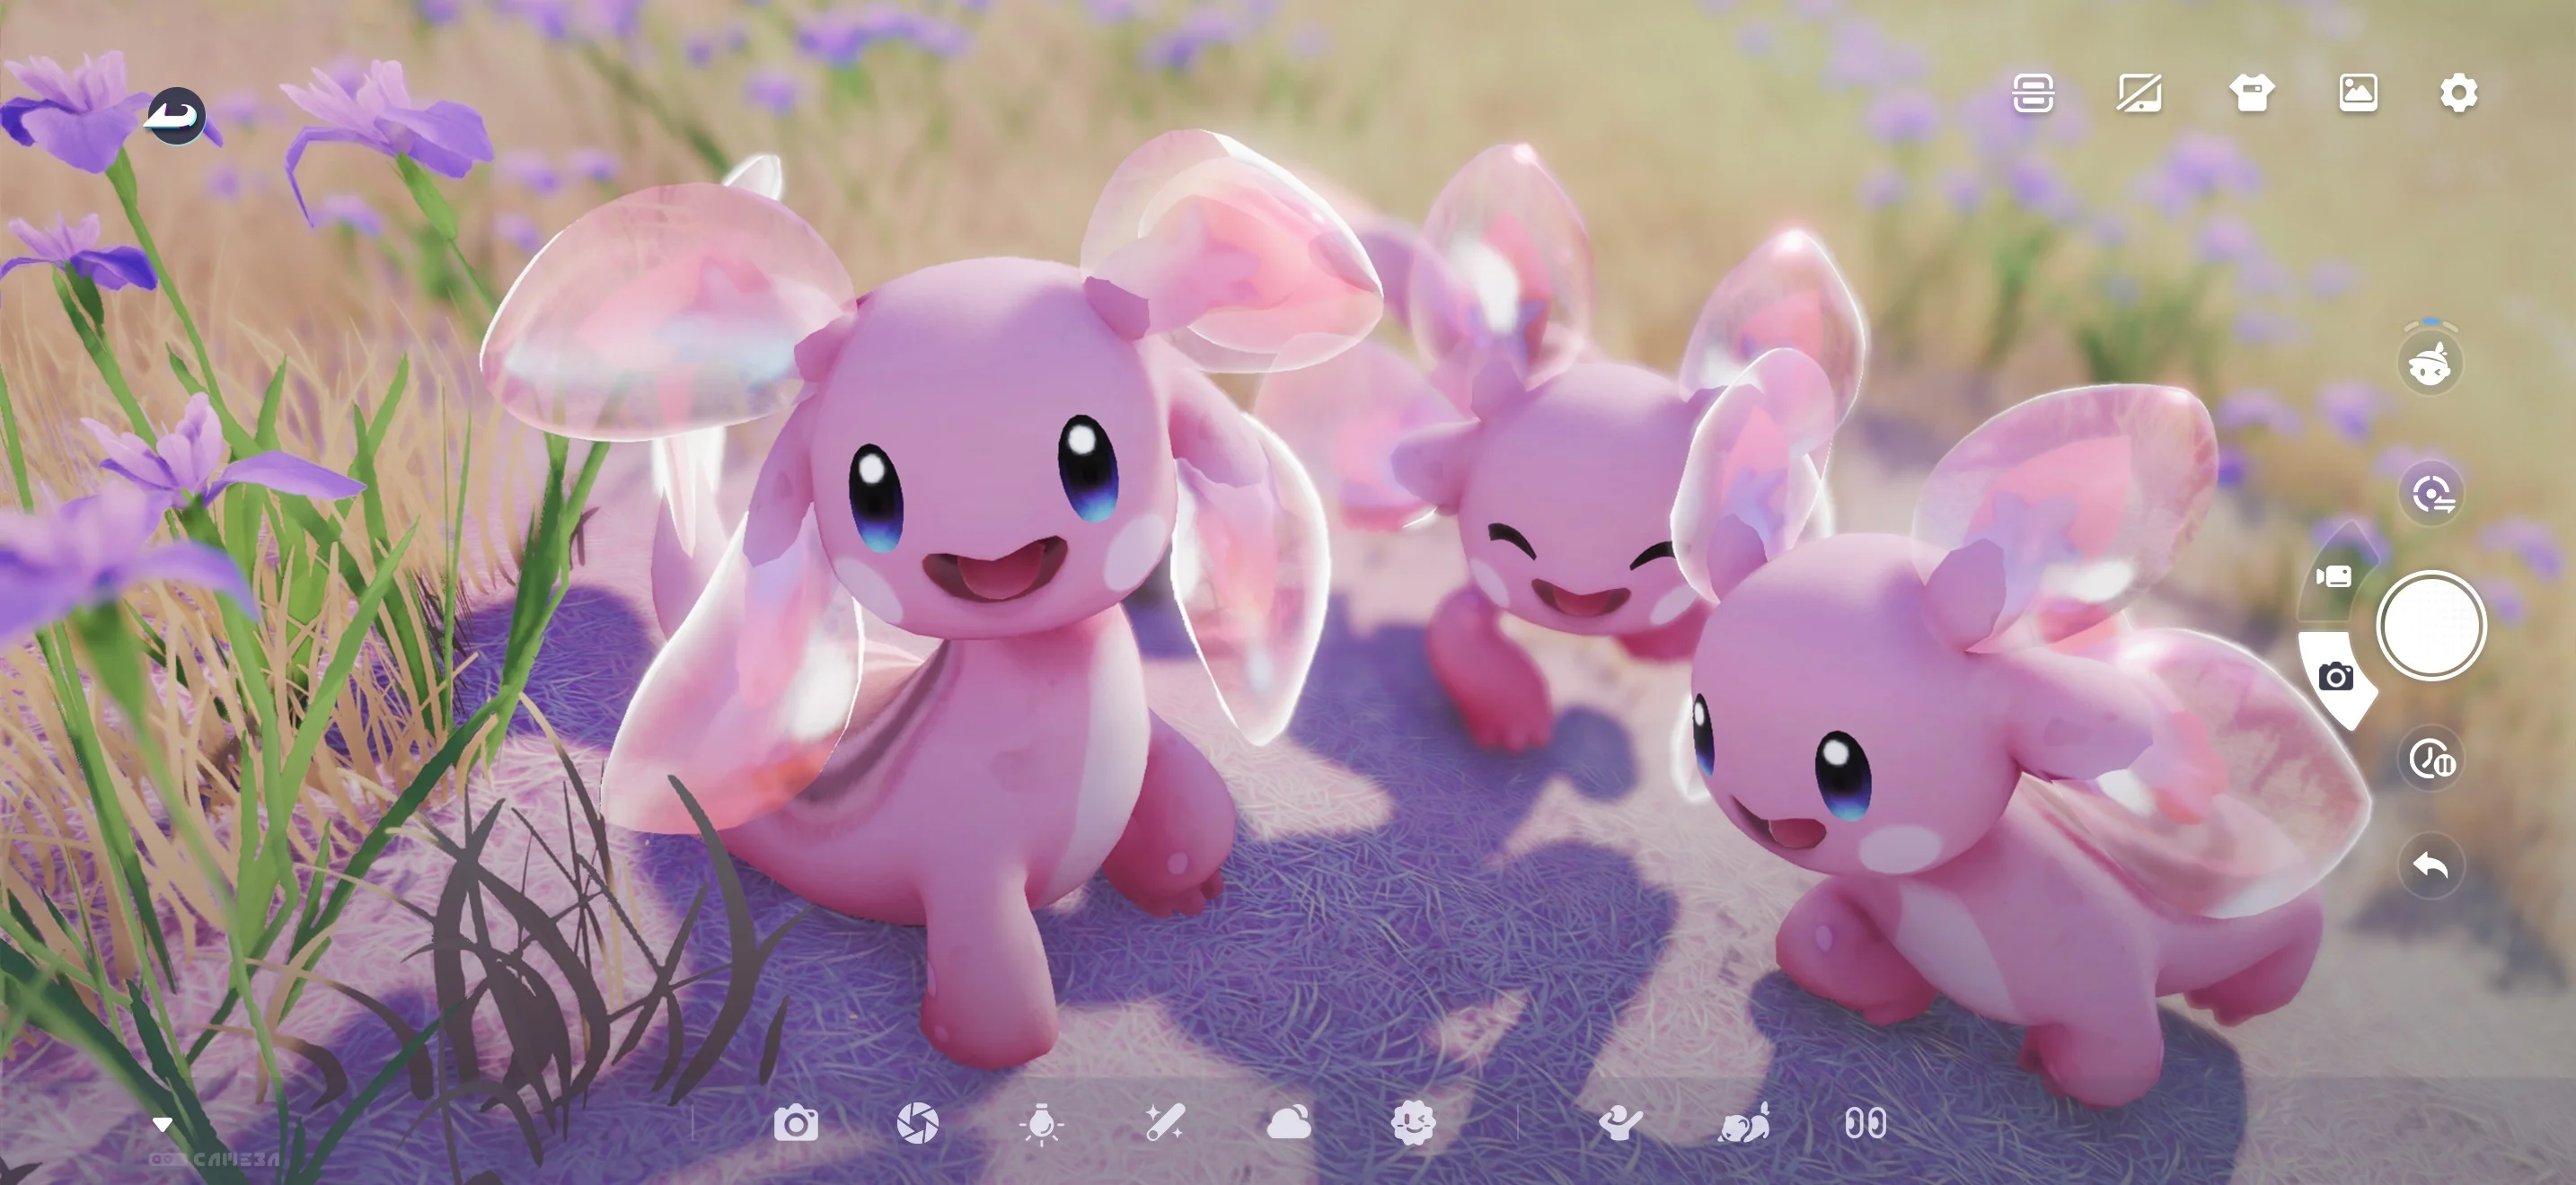2576x1185 pixels.
Task: Select the photo capture mode tab
Action: 2336,678
